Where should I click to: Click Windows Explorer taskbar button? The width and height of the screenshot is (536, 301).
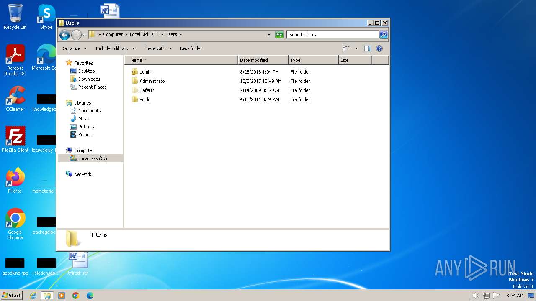click(x=47, y=296)
